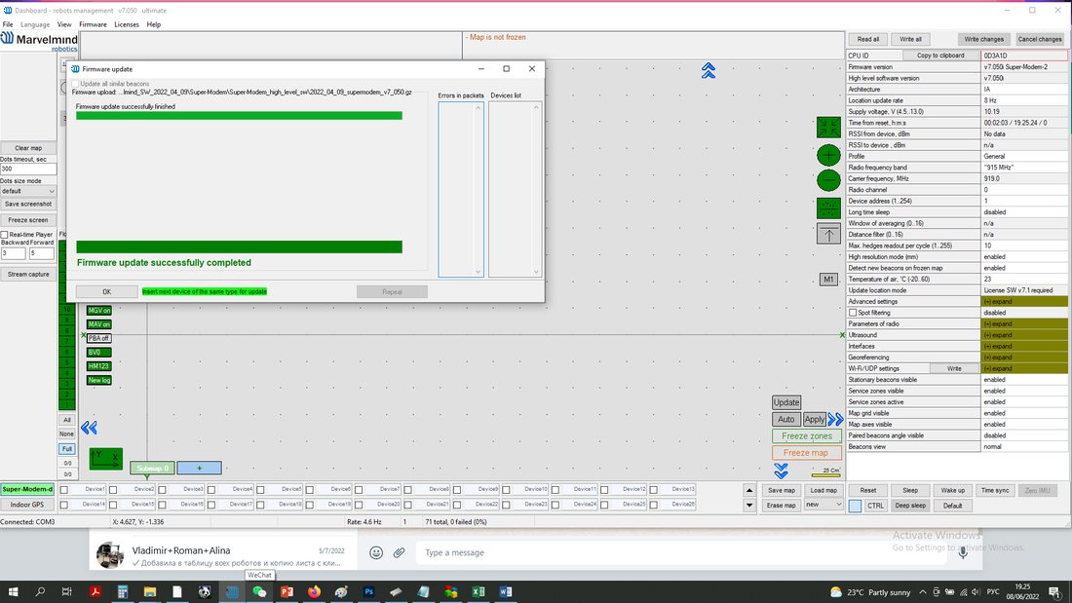This screenshot has width=1072, height=603.
Task: Select the Full view option
Action: pyautogui.click(x=66, y=449)
